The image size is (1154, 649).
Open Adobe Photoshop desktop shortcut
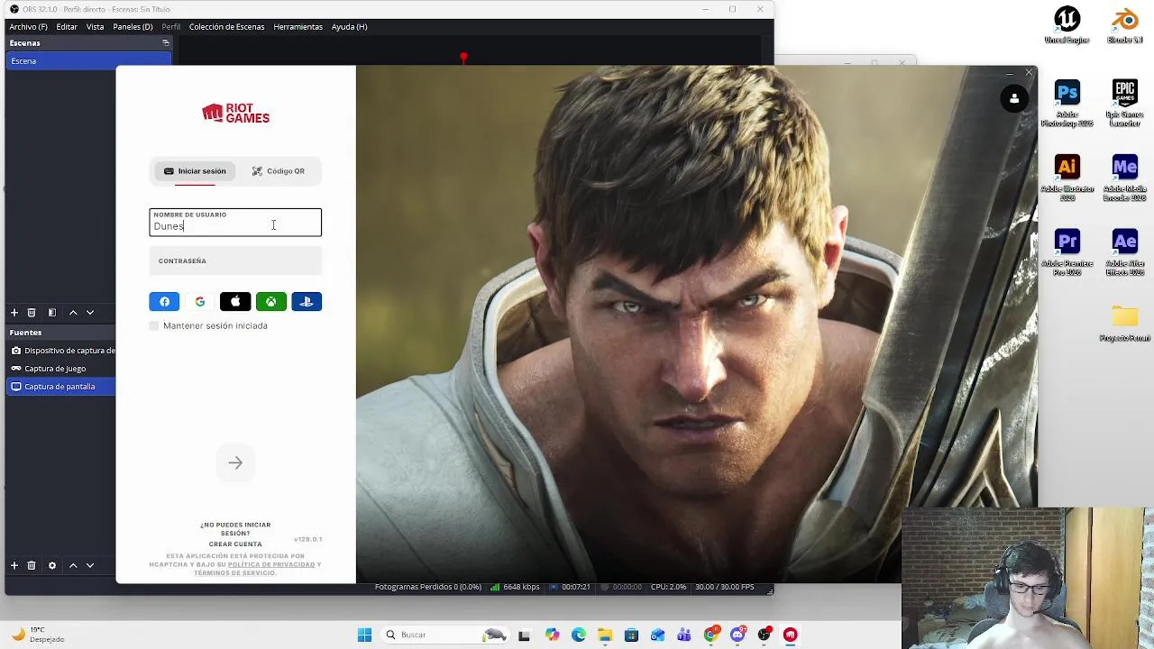coord(1067,104)
